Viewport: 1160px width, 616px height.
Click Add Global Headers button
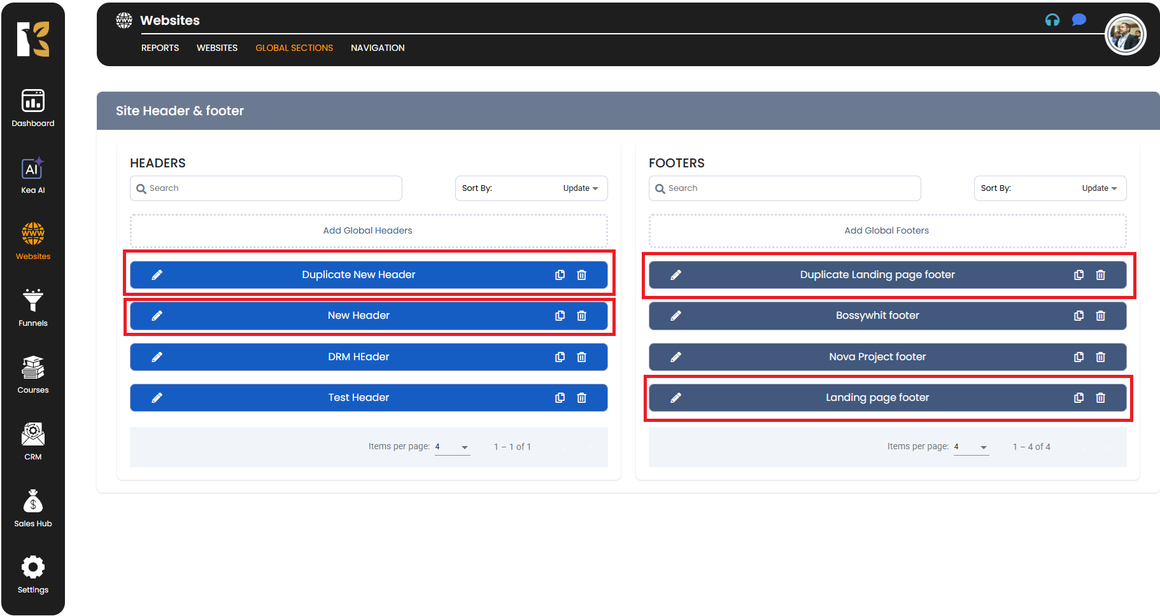pos(368,230)
